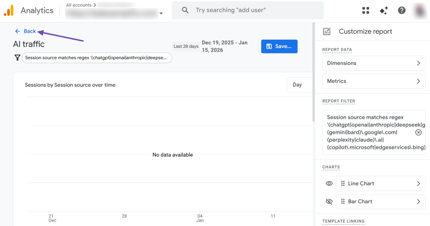Click the Customize report pencil icon
This screenshot has height=226, width=430.
(327, 31)
